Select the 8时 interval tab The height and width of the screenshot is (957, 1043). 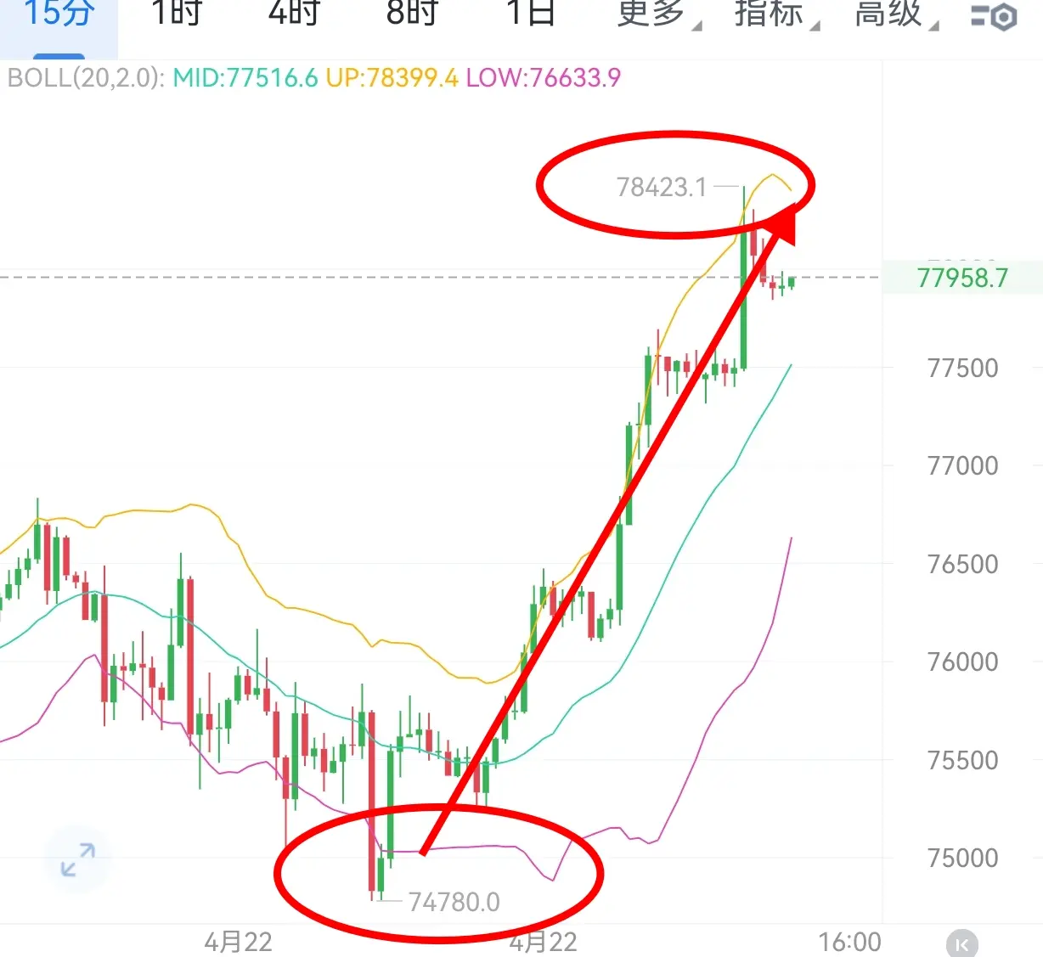[412, 14]
